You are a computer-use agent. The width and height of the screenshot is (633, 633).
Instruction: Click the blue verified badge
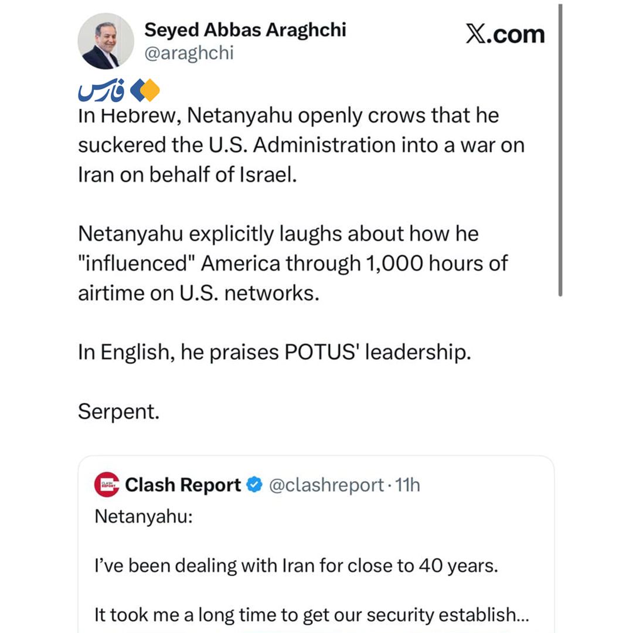click(254, 485)
